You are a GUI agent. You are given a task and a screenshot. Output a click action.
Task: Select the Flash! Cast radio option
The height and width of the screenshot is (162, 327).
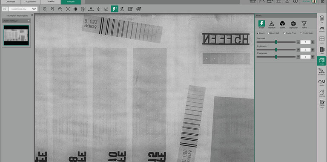coord(290,33)
